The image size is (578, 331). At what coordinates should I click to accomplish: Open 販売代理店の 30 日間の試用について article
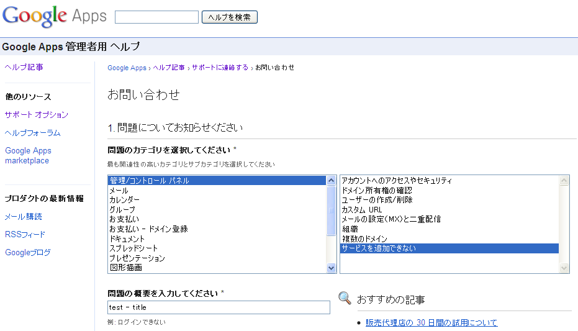coord(431,322)
